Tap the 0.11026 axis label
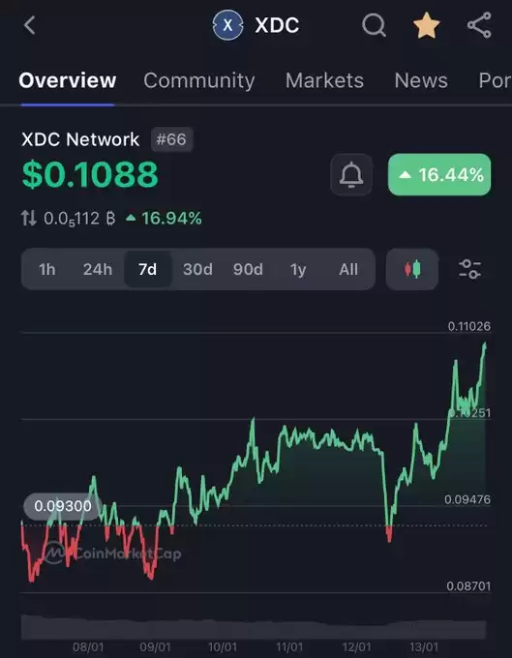Viewport: 512px width, 658px height. point(469,326)
